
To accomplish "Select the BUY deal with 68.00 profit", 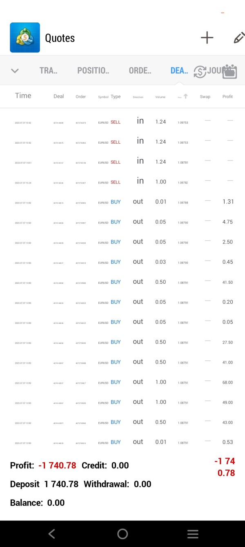I will coord(122,382).
